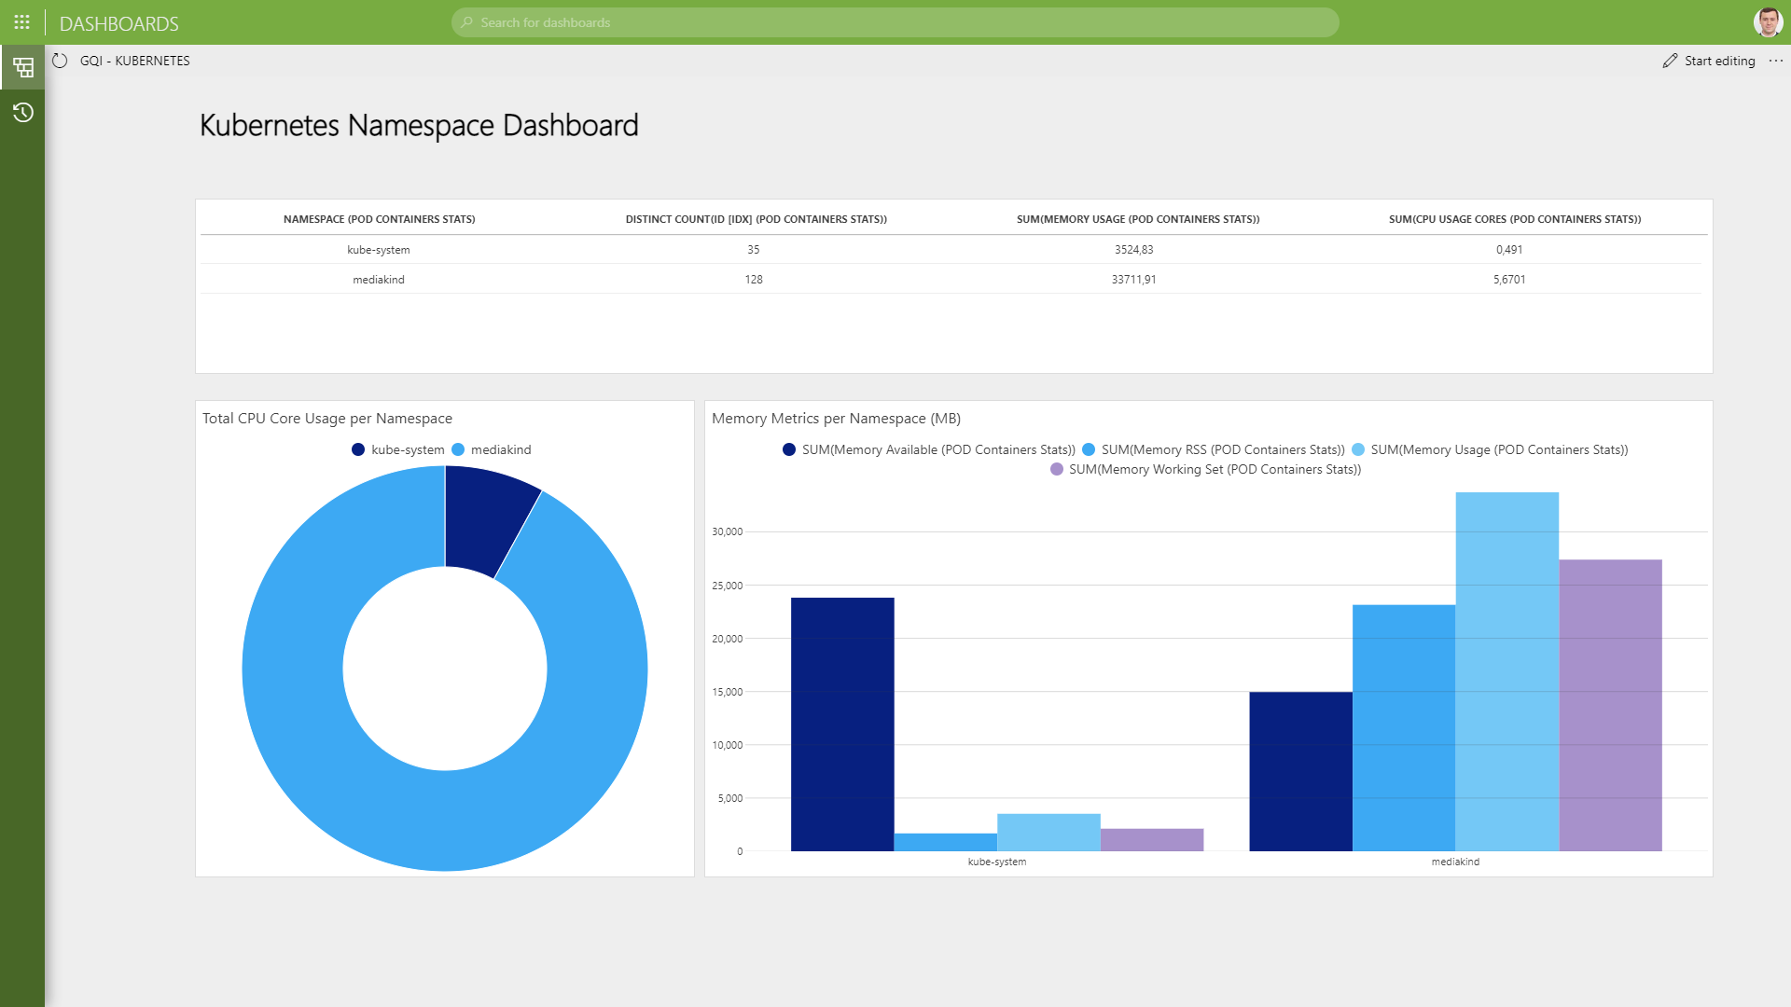The width and height of the screenshot is (1791, 1007).
Task: Click the magnifier icon in the search bar
Action: [467, 22]
